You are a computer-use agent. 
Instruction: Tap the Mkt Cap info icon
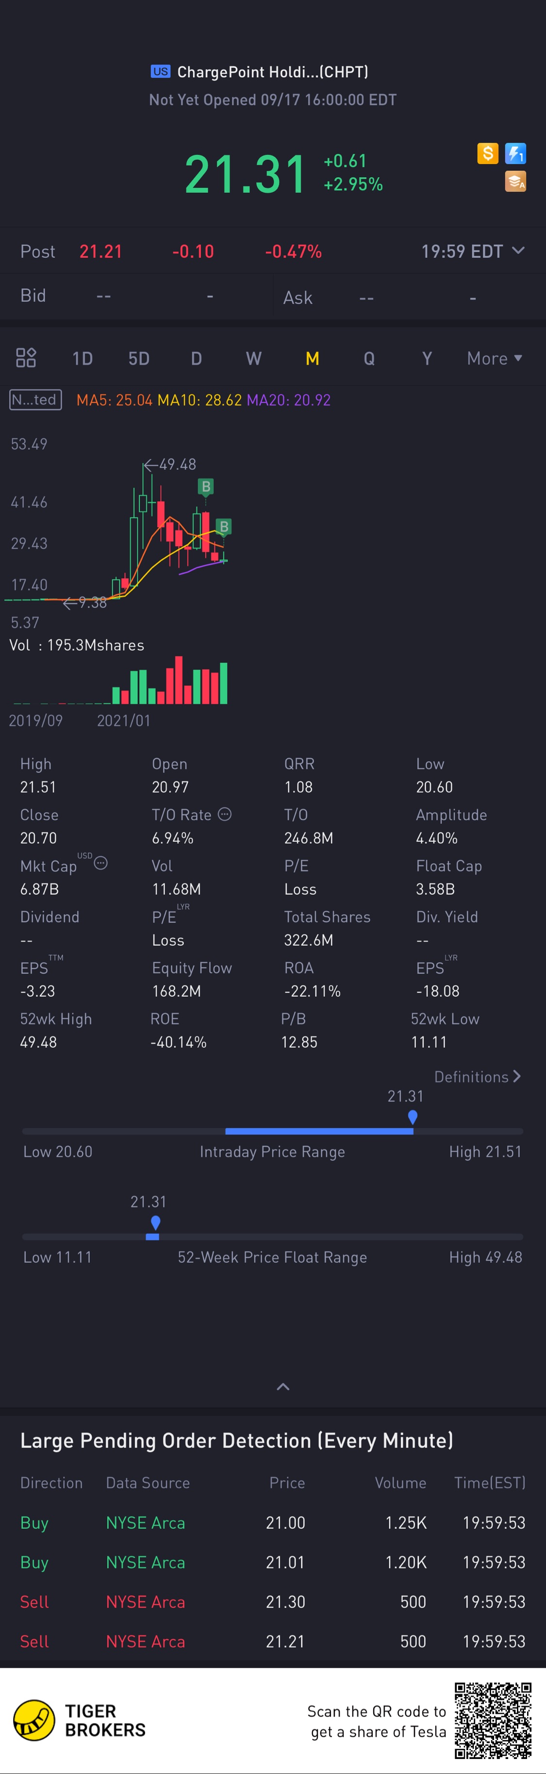point(100,863)
